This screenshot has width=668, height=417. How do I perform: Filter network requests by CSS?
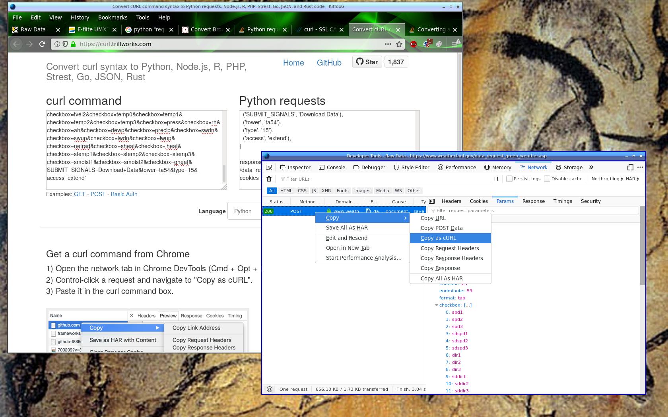point(302,191)
